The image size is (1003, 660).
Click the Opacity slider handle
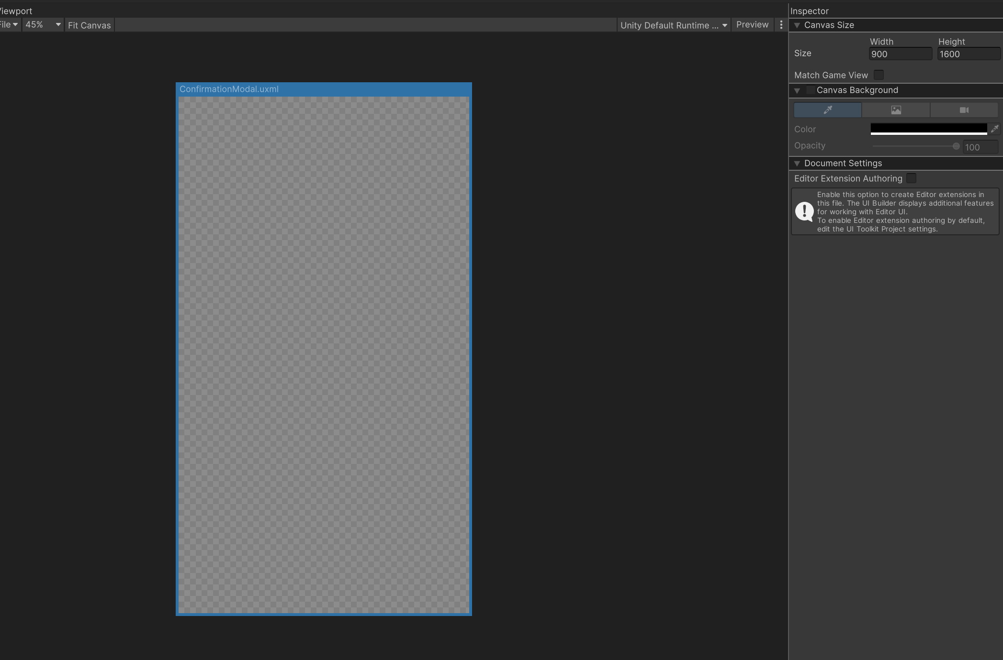956,146
